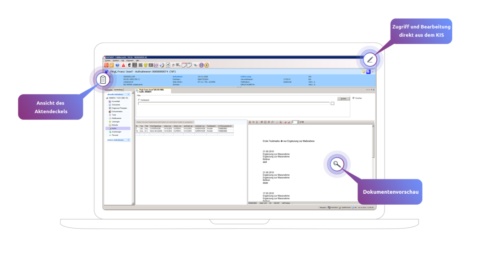Expand the admission 0000074 tree node
This screenshot has width=479, height=271.
107,98
